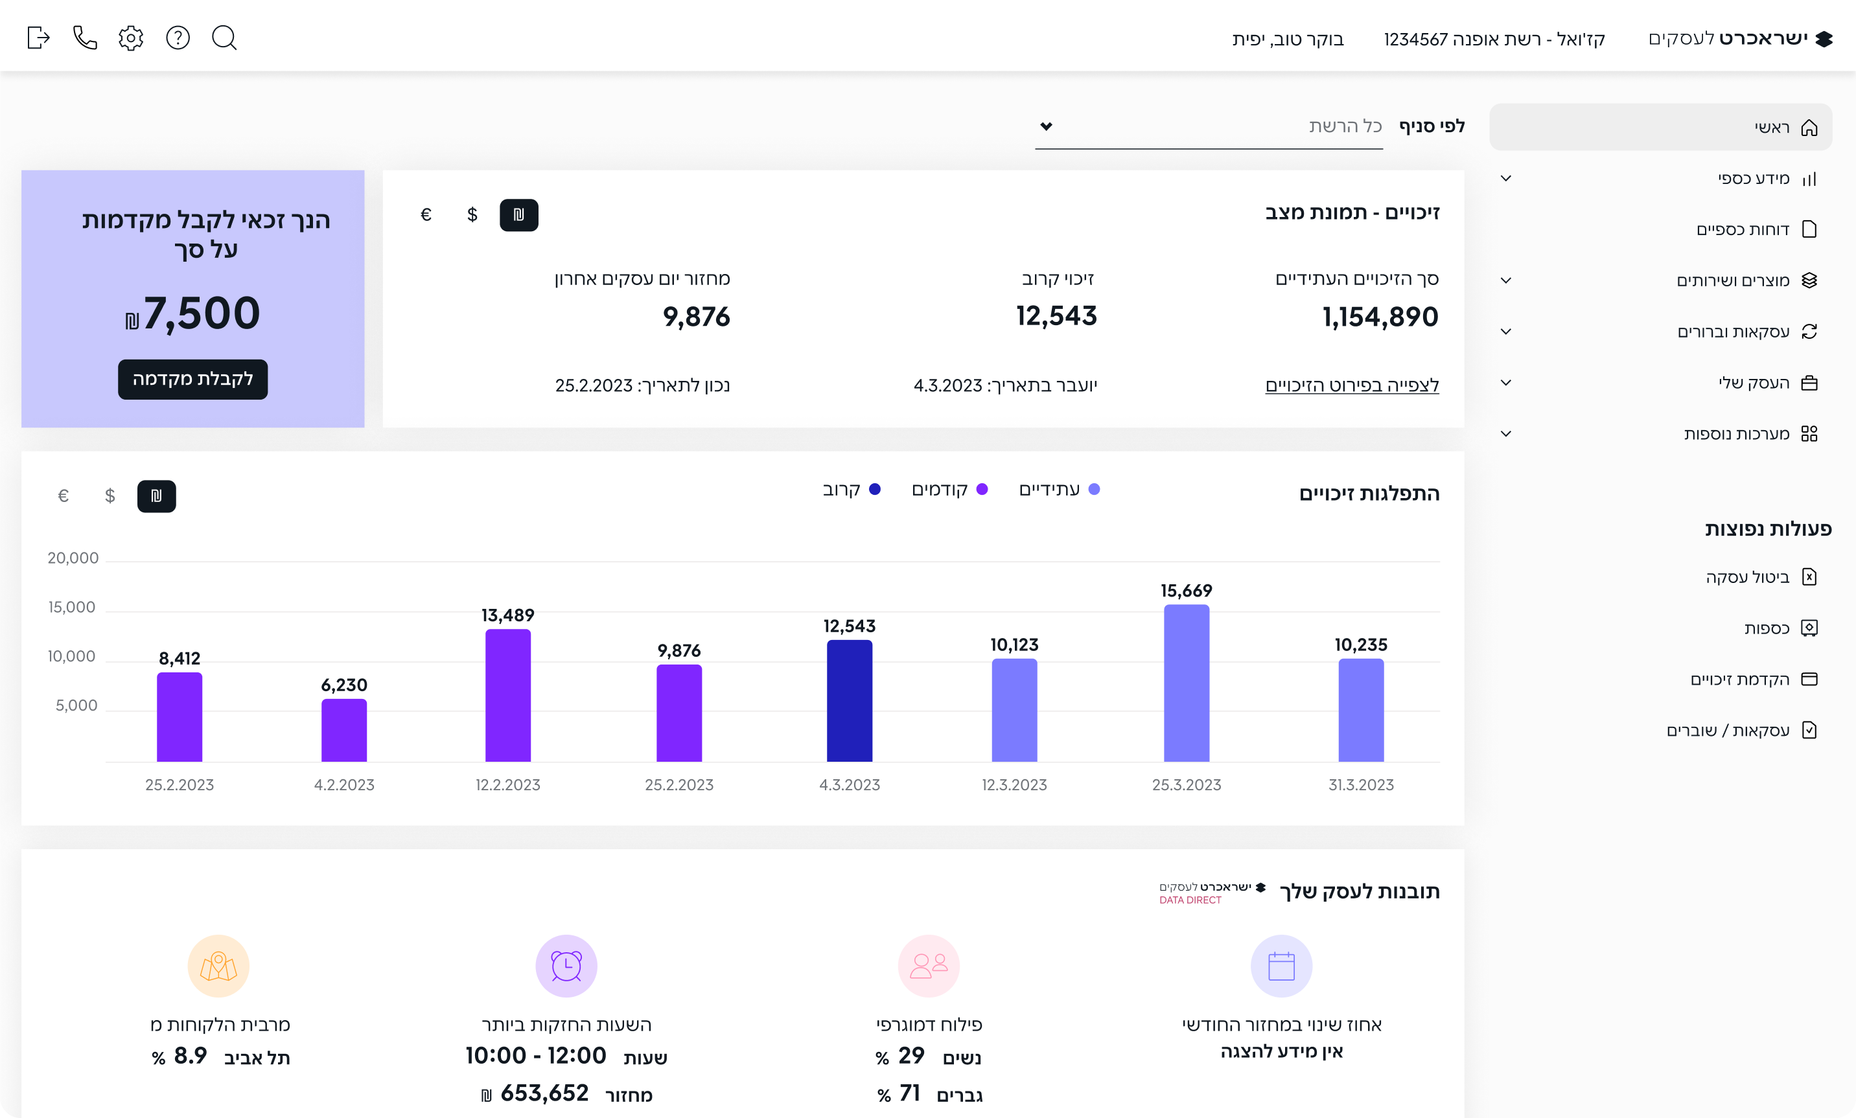Select shekel currency in התפלגות זיכויים chart
The image size is (1856, 1118).
[x=157, y=496]
